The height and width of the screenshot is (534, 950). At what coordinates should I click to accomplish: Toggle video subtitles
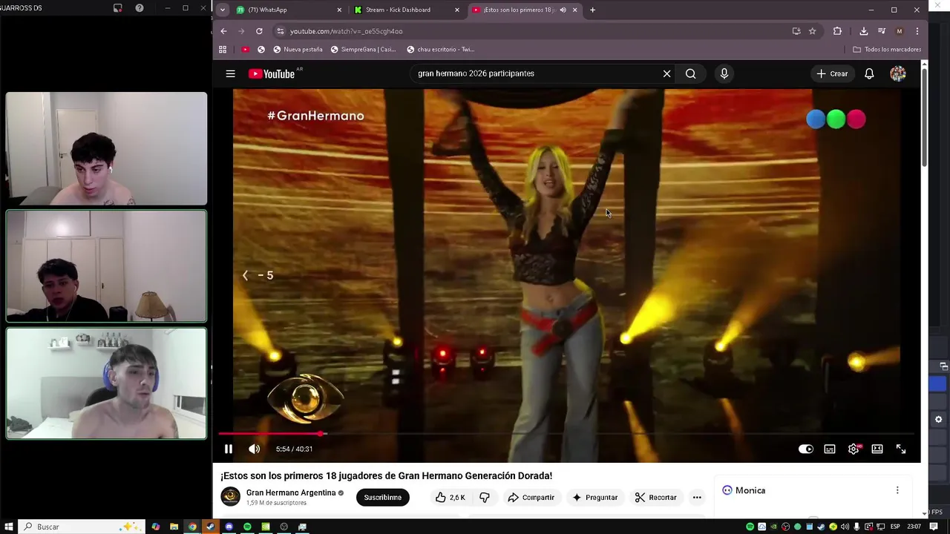pos(830,449)
